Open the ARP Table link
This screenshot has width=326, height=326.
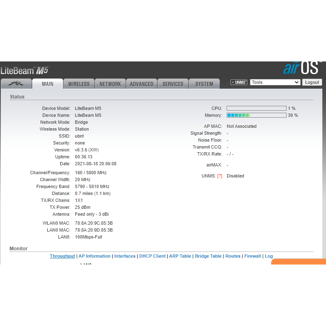click(x=180, y=256)
